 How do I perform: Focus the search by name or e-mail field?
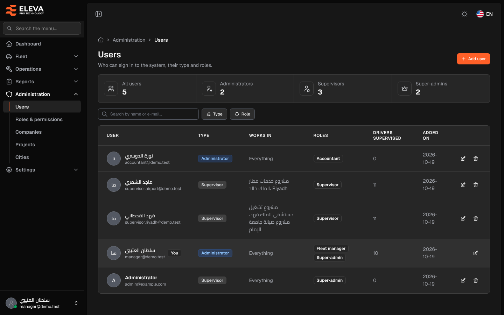click(148, 114)
